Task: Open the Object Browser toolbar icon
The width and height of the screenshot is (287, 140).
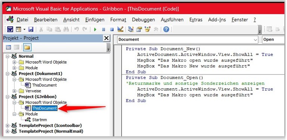Action: tap(147, 29)
